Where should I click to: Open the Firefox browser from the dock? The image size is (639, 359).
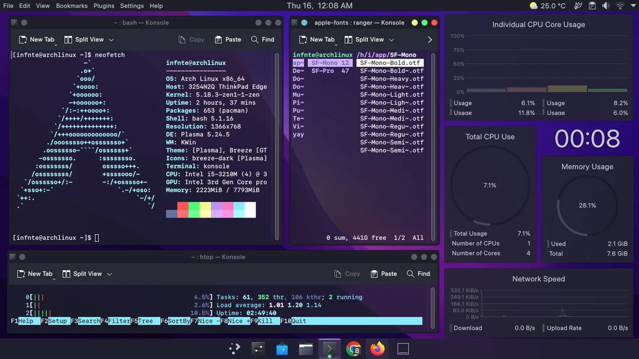377,348
